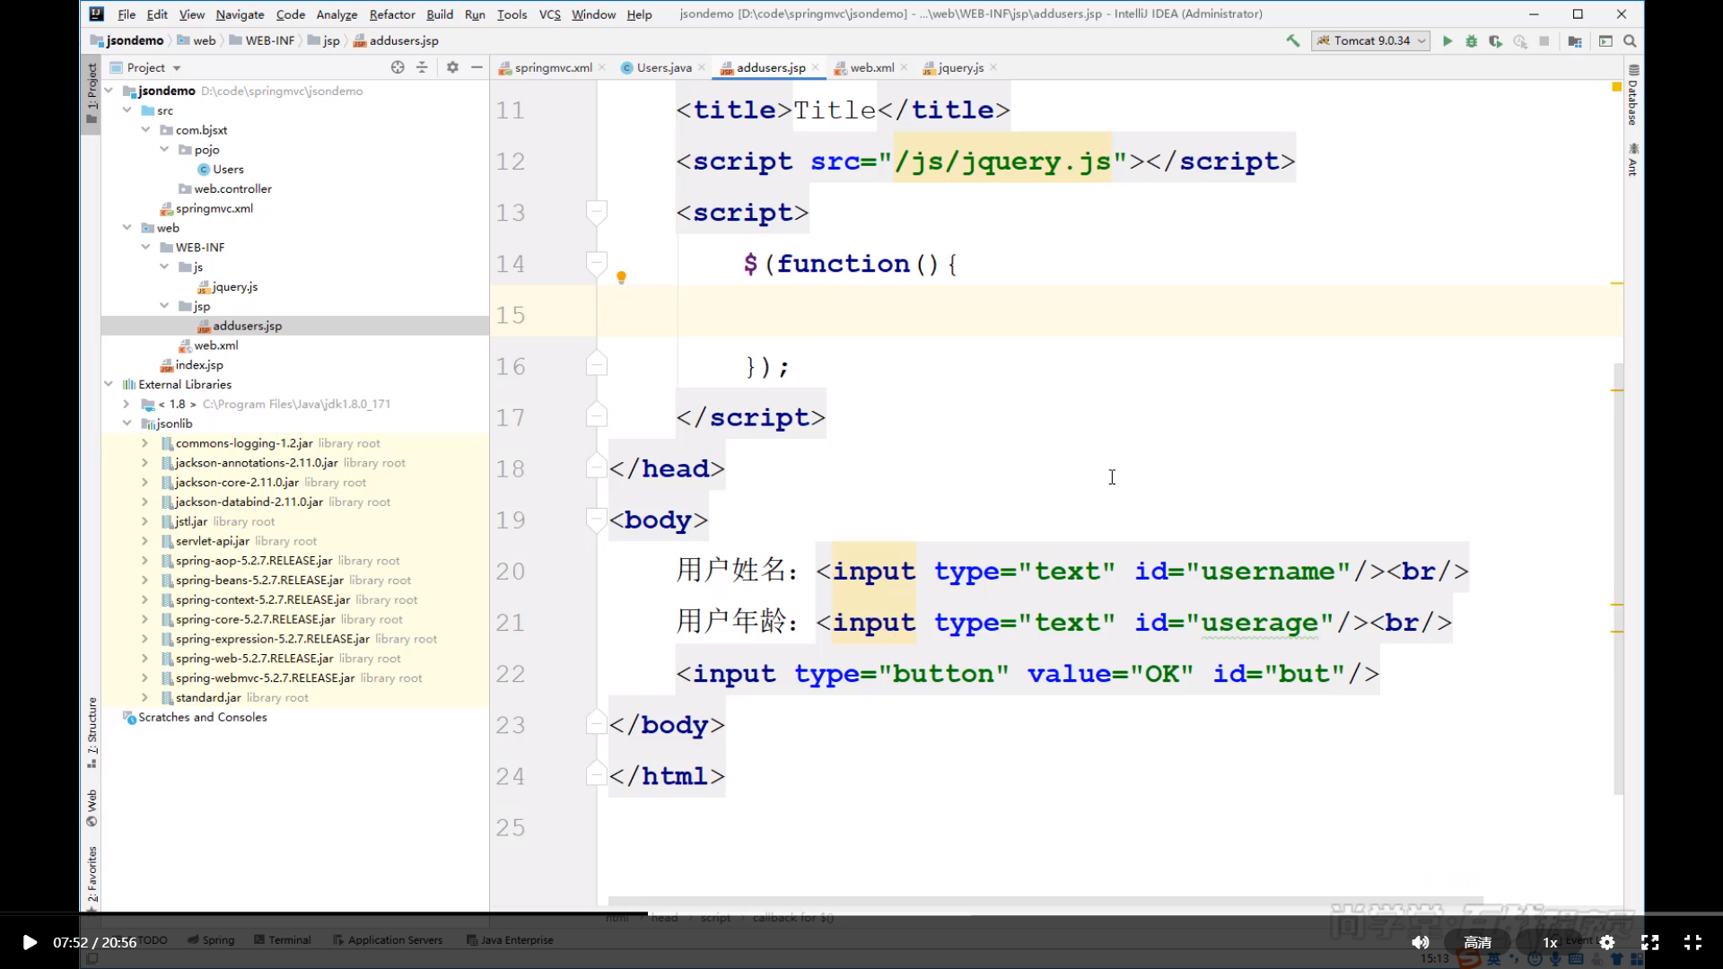Click the yellow intention lightbulb icon
Image resolution: width=1723 pixels, height=969 pixels.
coord(621,277)
